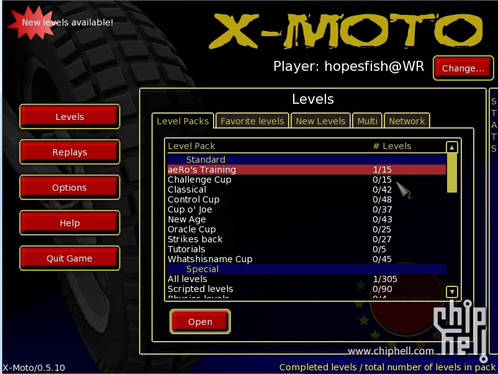The width and height of the screenshot is (498, 374).
Task: Open the Levels menu button
Action: pos(70,117)
